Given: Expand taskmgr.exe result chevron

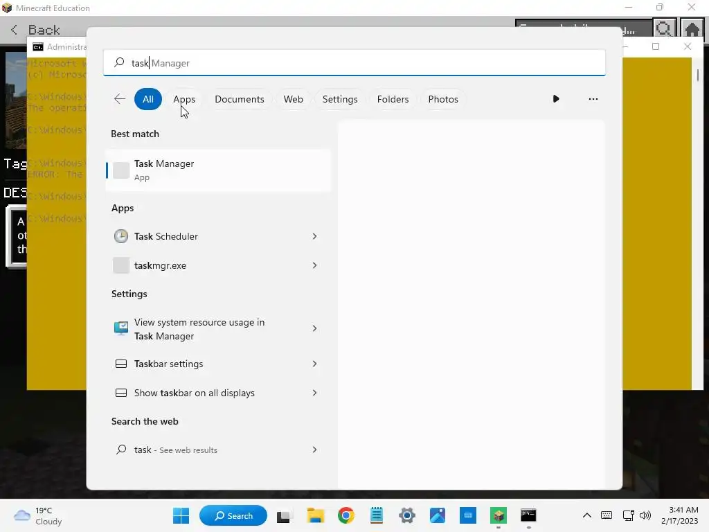Looking at the screenshot, I should coord(314,265).
